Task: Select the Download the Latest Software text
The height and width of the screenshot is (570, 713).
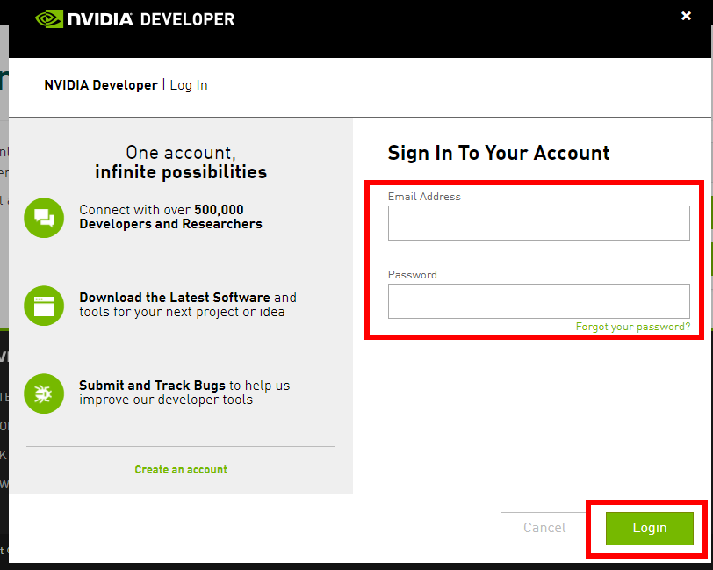Action: point(175,298)
